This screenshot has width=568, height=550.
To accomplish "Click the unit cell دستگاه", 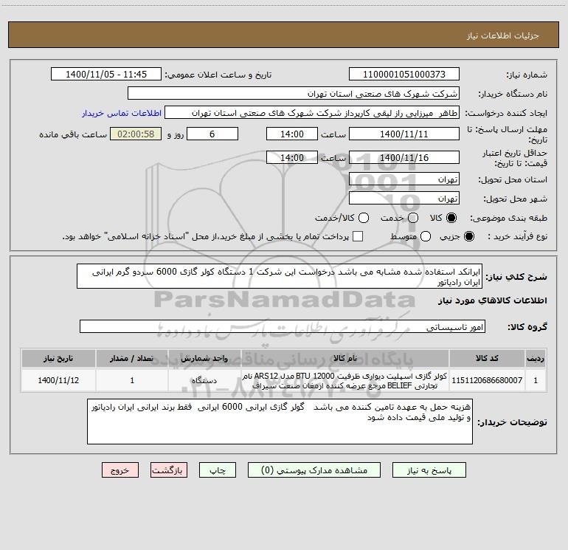I will [x=204, y=380].
